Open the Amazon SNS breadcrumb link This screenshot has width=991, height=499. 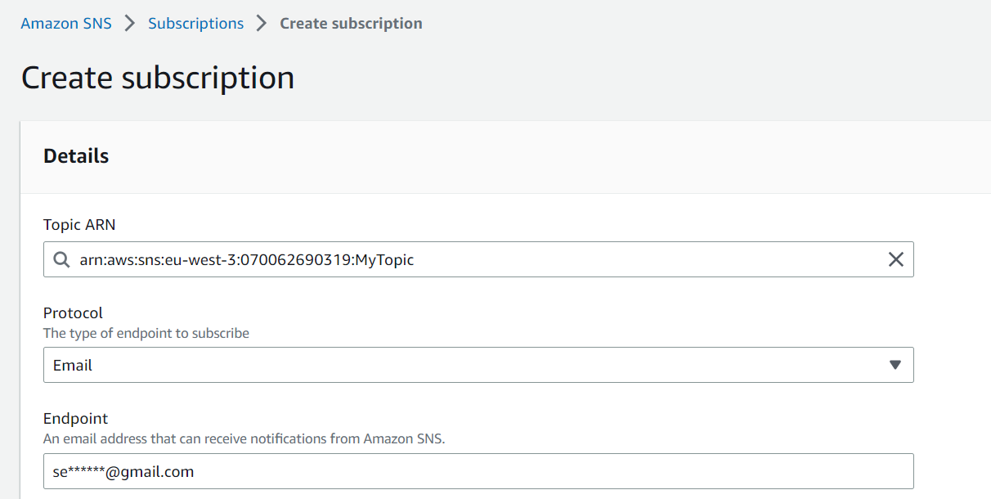tap(66, 24)
